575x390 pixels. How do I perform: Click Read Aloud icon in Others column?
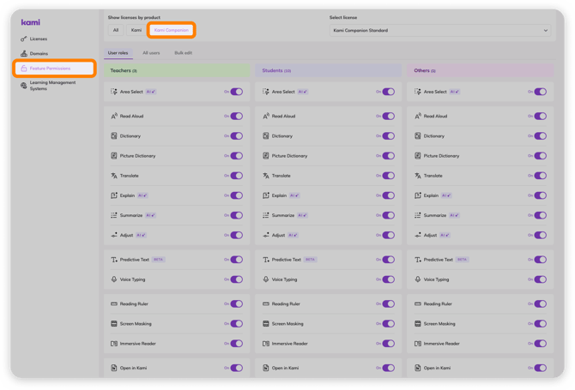tap(418, 116)
